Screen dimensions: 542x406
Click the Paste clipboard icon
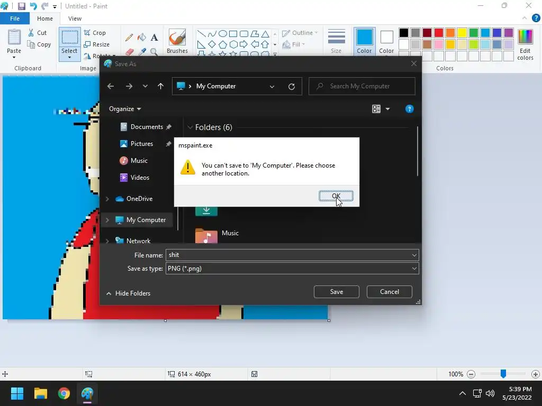14,37
